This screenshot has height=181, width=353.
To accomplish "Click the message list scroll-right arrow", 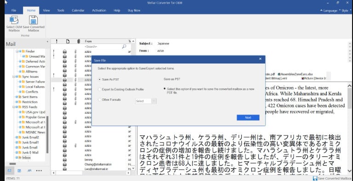I will (x=128, y=173).
